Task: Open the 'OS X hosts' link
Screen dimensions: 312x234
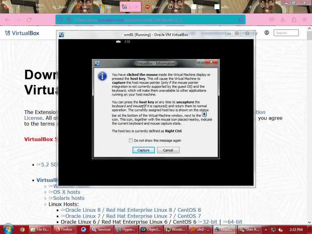Action: (x=66, y=192)
